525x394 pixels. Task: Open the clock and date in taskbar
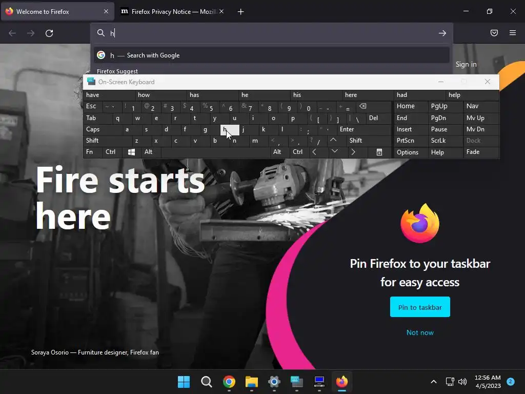click(488, 382)
